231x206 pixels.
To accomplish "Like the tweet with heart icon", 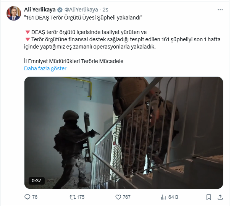I will coord(118,197).
